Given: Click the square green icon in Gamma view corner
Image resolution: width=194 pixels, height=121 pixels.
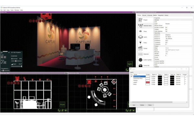Looking at the screenshot, I should point(134,110).
